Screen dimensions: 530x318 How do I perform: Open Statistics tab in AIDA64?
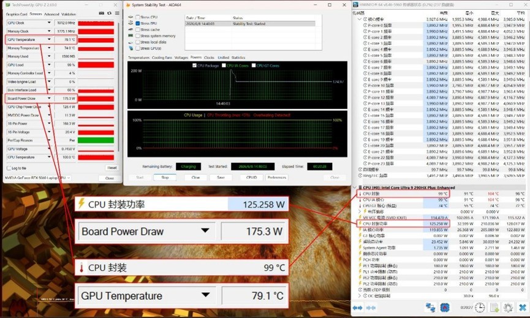pyautogui.click(x=238, y=58)
